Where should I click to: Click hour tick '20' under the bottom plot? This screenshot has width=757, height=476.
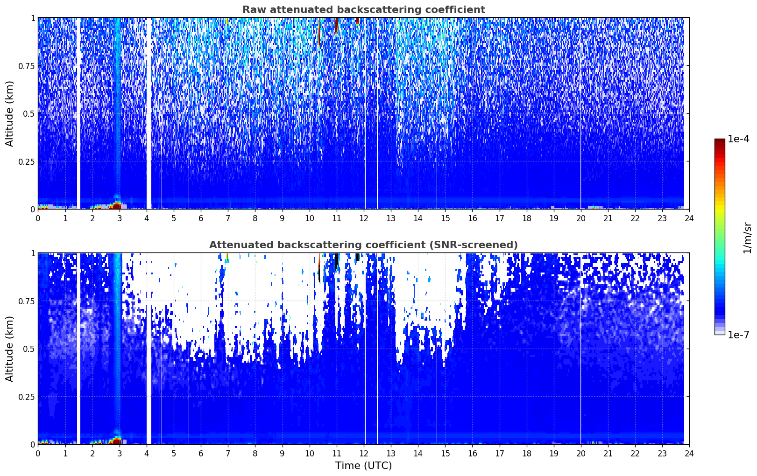[581, 453]
